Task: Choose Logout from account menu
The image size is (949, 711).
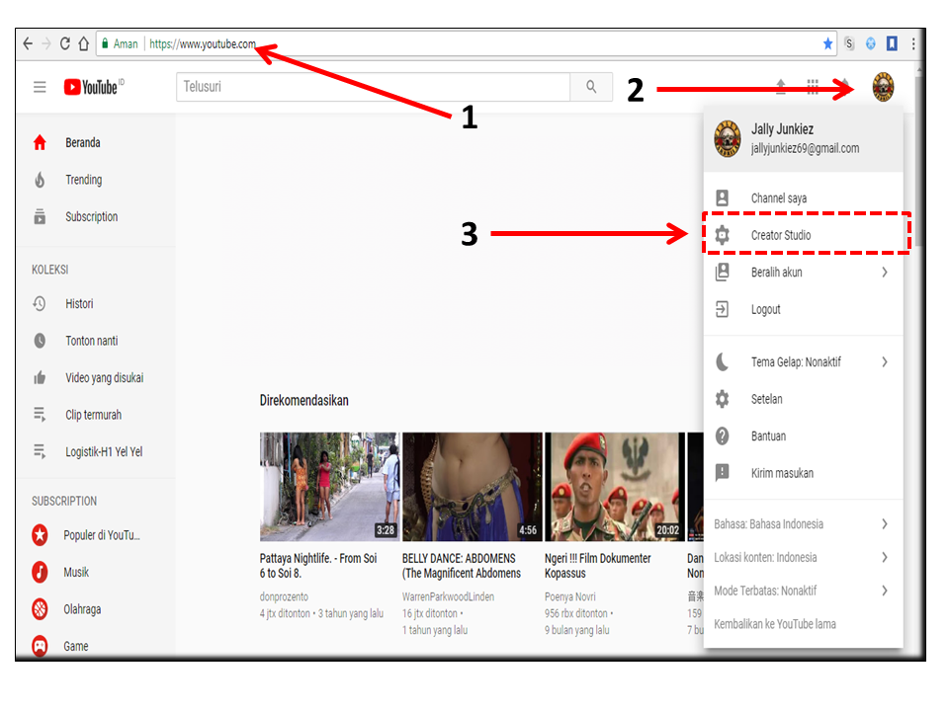Action: pyautogui.click(x=803, y=309)
